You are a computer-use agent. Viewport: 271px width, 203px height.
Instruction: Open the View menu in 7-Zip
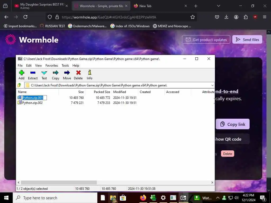(x=38, y=66)
